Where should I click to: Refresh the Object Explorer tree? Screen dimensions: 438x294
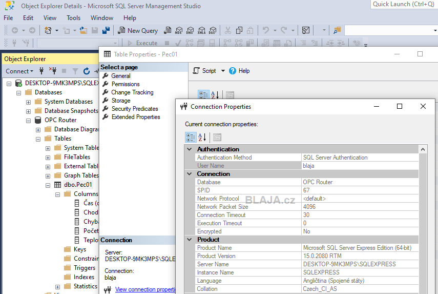pos(87,71)
